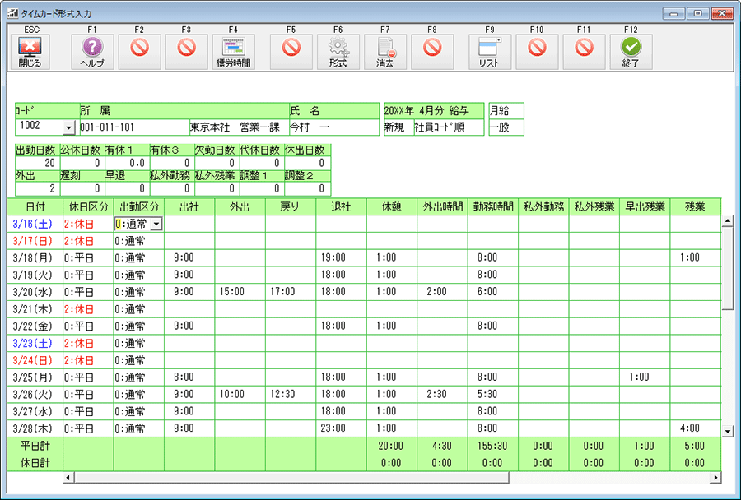Viewport: 741px width, 500px height.
Task: Click F12 終了 finish icon
Action: click(x=631, y=52)
